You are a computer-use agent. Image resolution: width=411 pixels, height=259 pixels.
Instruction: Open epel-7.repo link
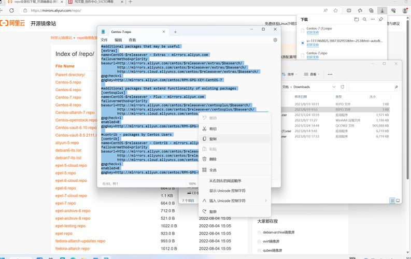tap(65, 203)
